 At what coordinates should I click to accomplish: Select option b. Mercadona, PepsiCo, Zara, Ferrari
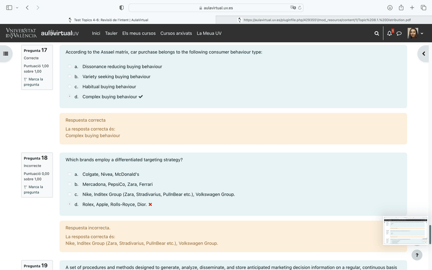pyautogui.click(x=70, y=184)
